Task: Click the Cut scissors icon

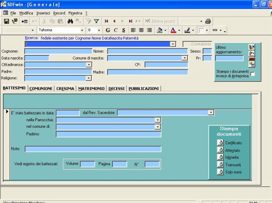Action: click(x=44, y=21)
